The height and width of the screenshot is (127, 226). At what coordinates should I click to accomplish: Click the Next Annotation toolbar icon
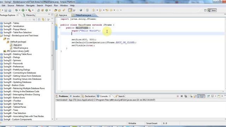coord(94,10)
